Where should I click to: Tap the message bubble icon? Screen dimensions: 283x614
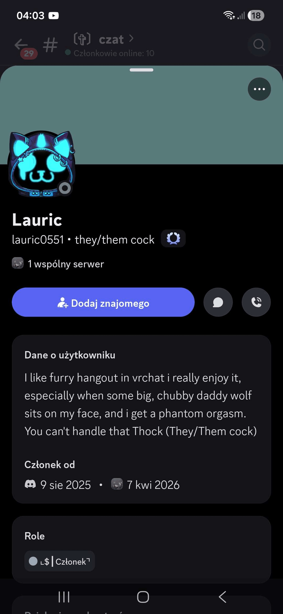pos(218,302)
